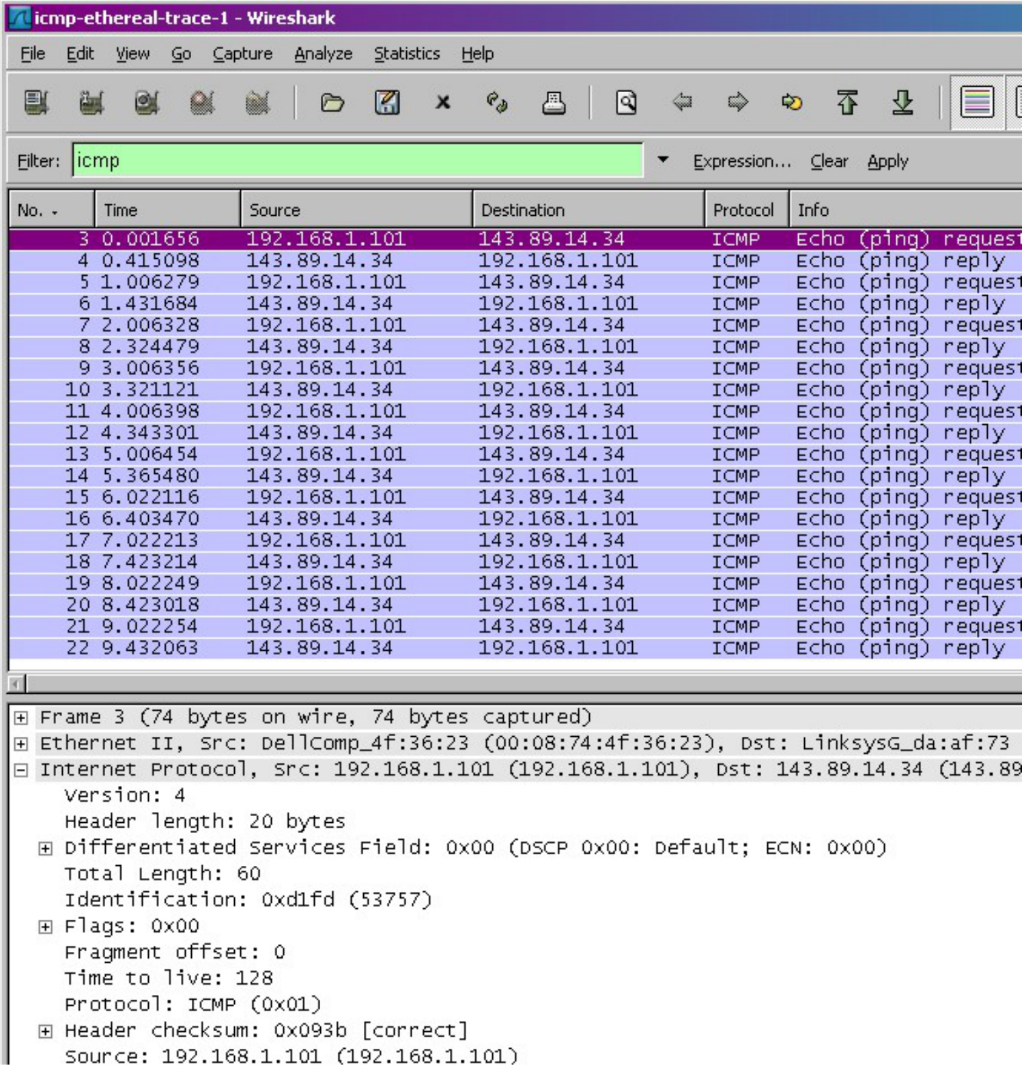This screenshot has height=1068, width=1024.
Task: Expand Differentiated Services Field node
Action: click(x=45, y=850)
